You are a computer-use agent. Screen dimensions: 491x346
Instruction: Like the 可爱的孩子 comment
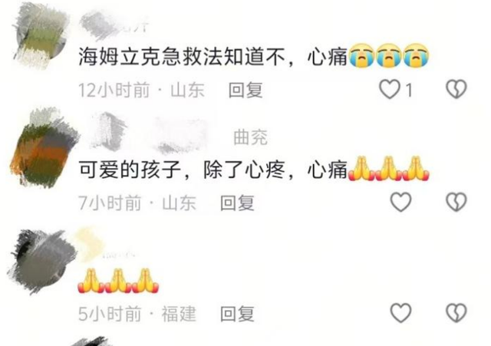(400, 202)
